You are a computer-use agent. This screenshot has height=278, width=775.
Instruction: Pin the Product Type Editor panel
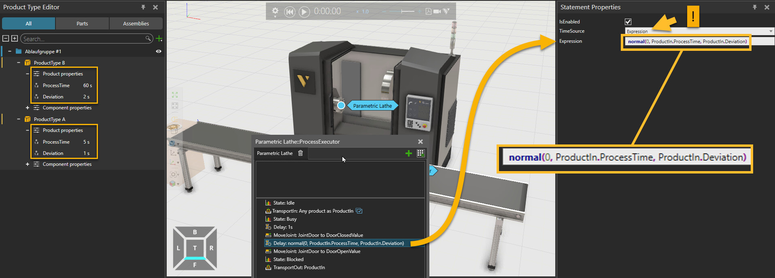(x=143, y=7)
